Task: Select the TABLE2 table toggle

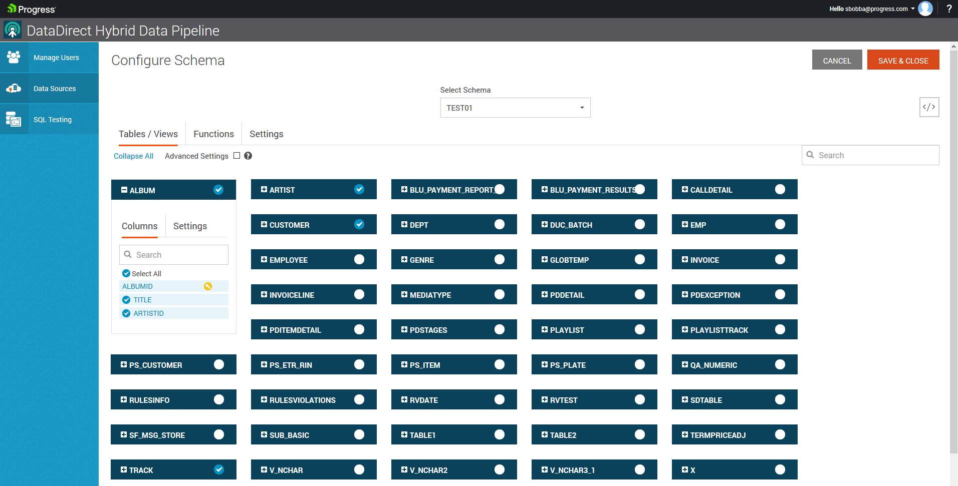Action: (640, 434)
